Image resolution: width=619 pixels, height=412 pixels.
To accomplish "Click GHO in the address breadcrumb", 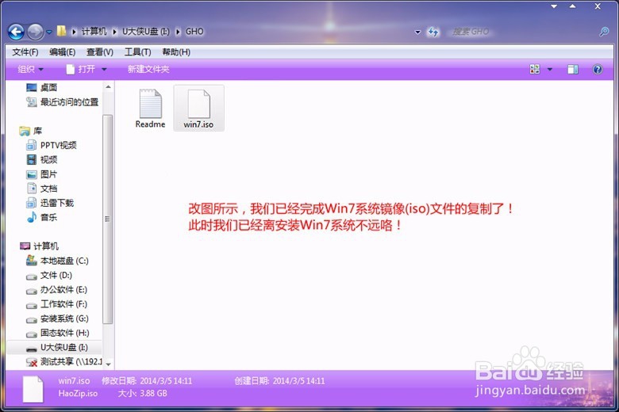I will [194, 32].
